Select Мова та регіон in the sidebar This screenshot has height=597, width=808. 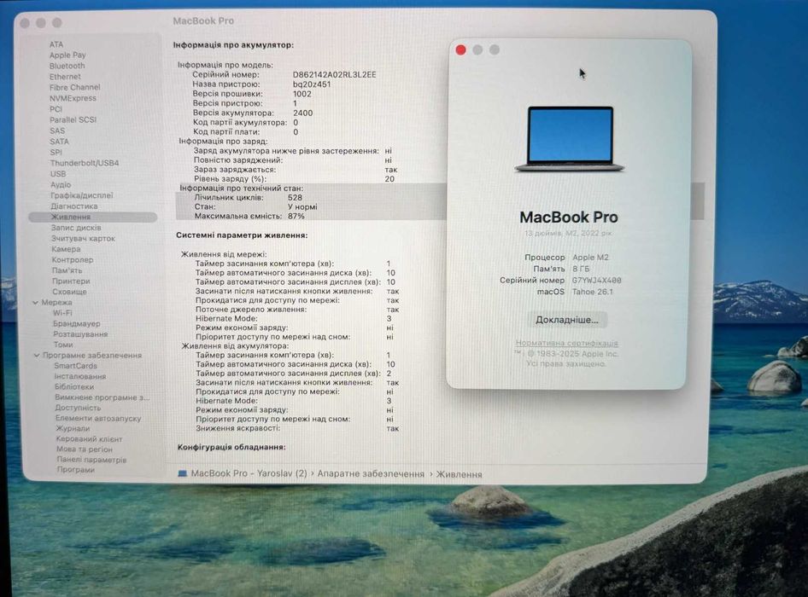click(85, 449)
